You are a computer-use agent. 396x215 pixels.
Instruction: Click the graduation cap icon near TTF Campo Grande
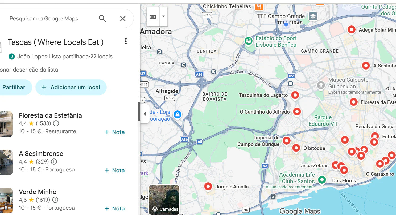tap(313, 16)
